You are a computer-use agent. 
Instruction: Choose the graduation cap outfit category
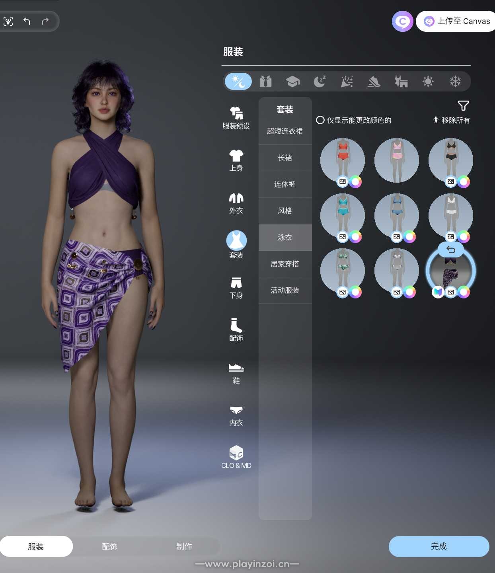coord(292,82)
